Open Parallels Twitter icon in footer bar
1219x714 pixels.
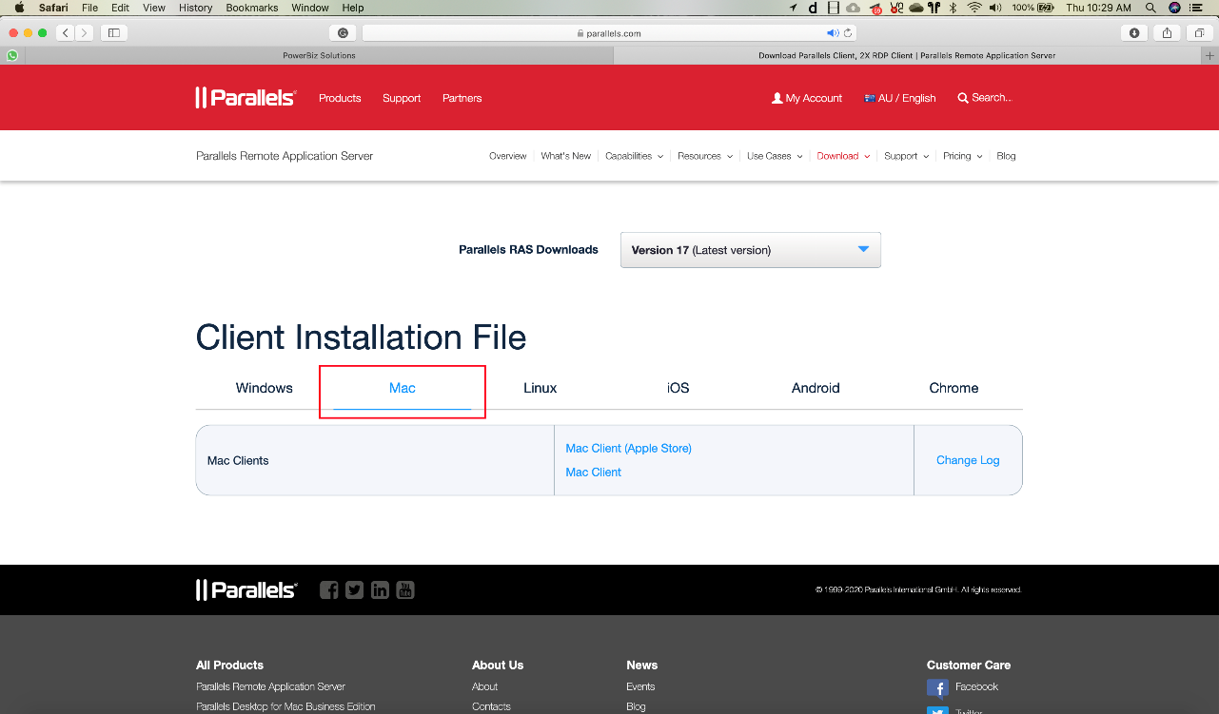tap(355, 589)
